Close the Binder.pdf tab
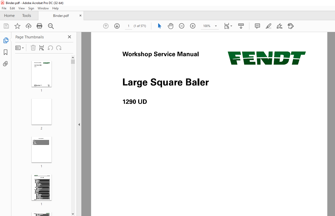Image resolution: width=335 pixels, height=216 pixels. 80,16
